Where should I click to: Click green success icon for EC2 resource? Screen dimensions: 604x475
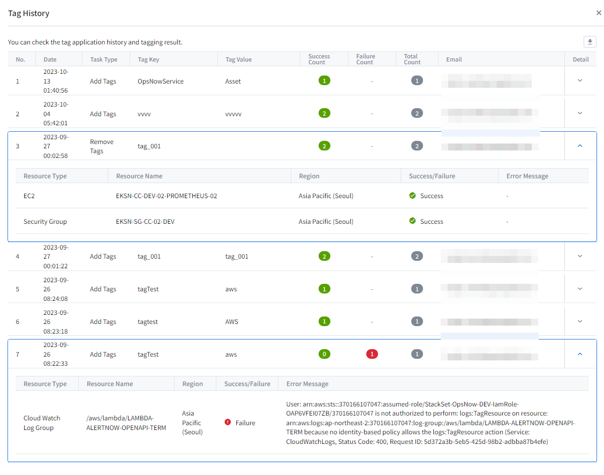coord(412,196)
